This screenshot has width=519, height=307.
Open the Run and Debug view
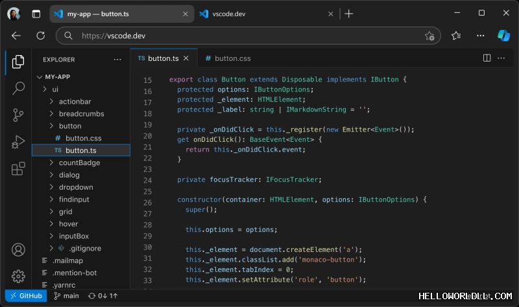[x=18, y=142]
